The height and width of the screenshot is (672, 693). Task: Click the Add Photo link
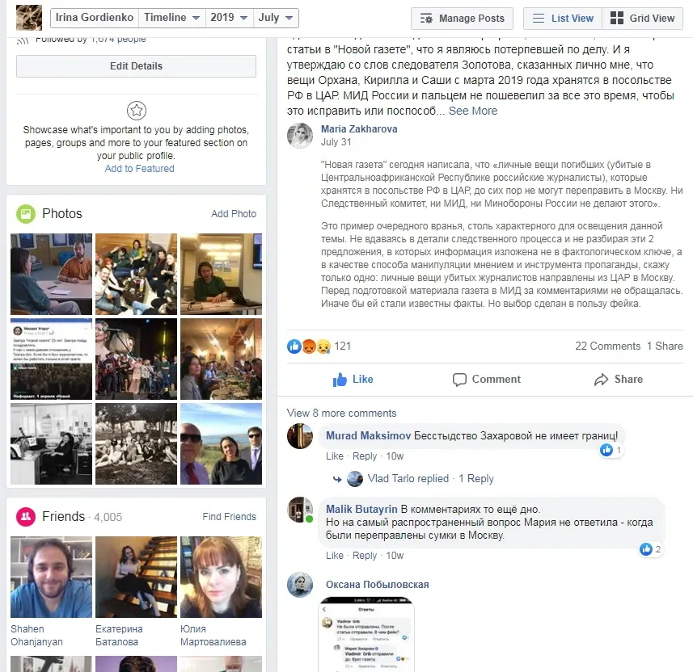coord(234,214)
